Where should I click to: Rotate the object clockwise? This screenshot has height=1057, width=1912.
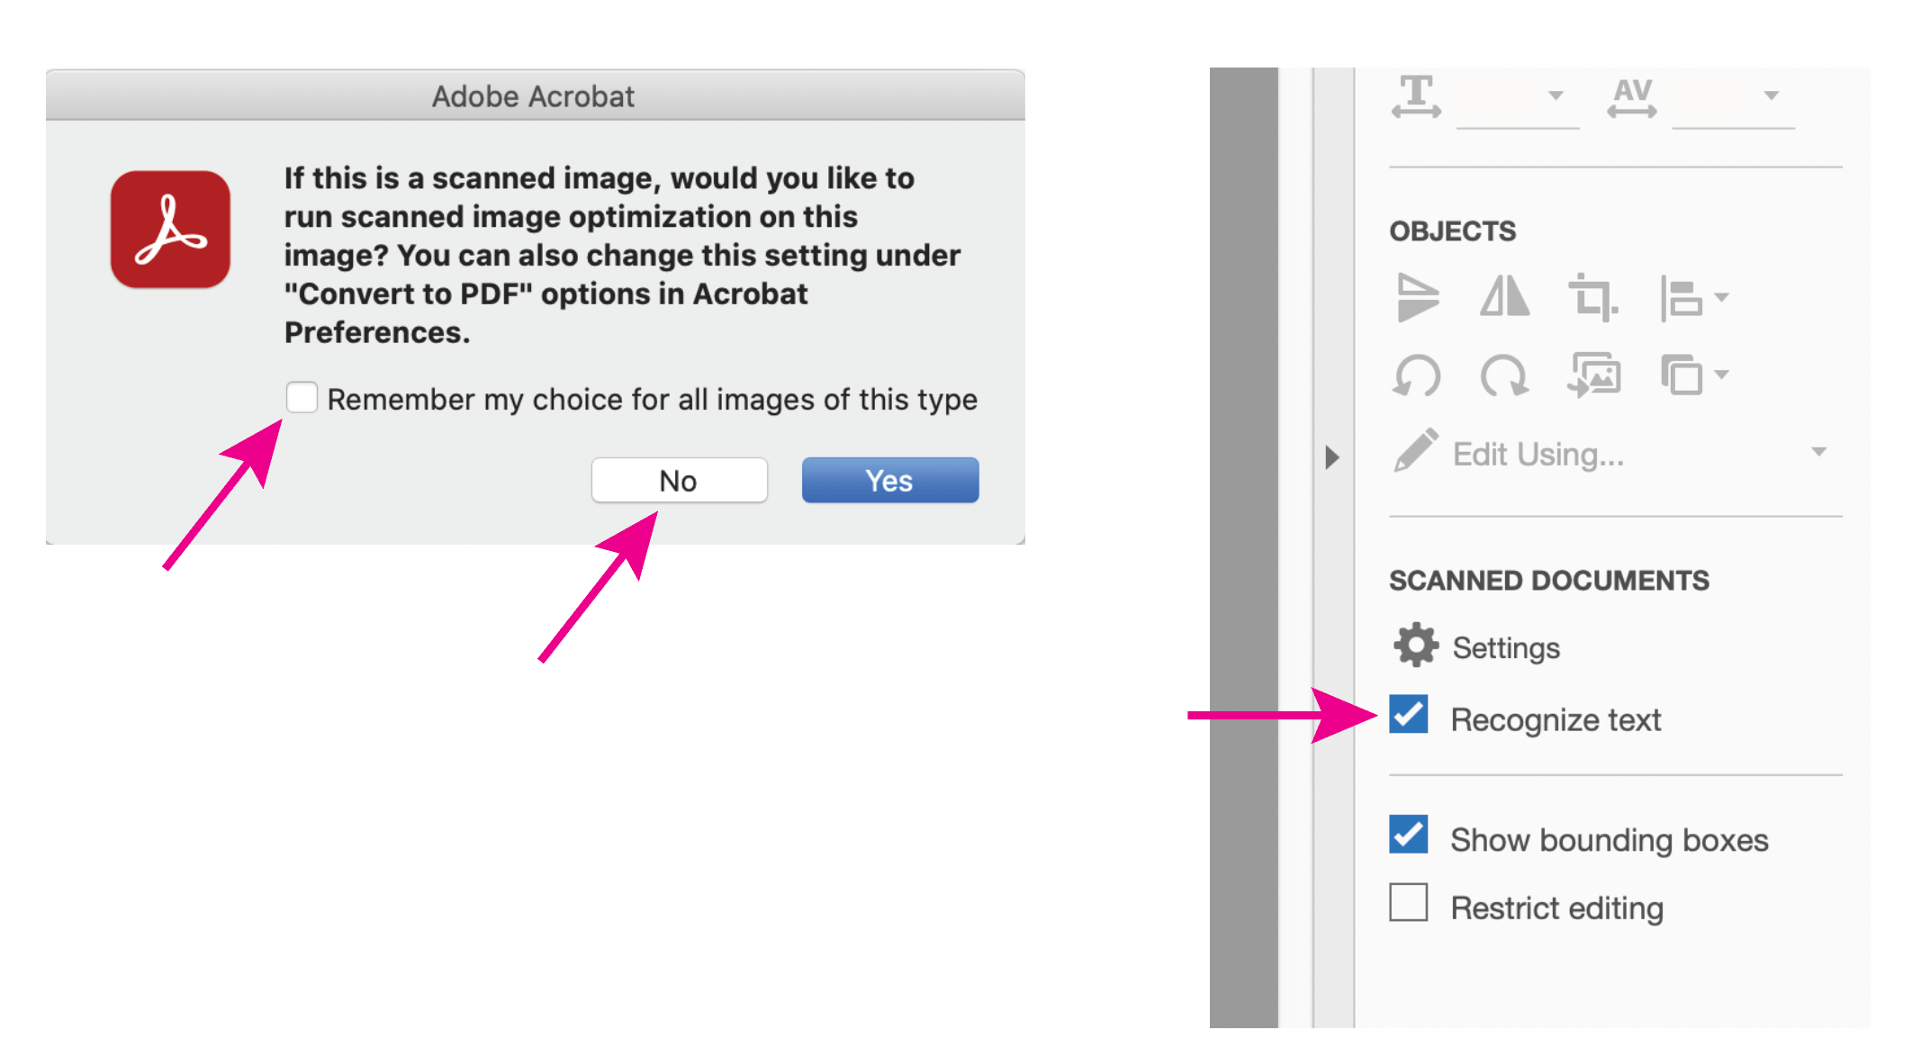click(x=1505, y=376)
